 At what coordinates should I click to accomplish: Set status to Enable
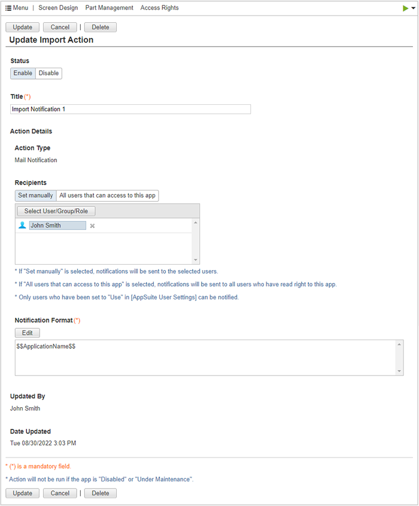23,73
